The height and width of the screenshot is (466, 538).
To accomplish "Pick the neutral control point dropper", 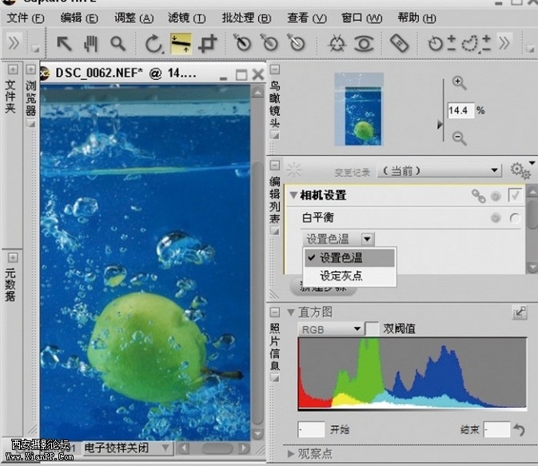I will [x=269, y=42].
